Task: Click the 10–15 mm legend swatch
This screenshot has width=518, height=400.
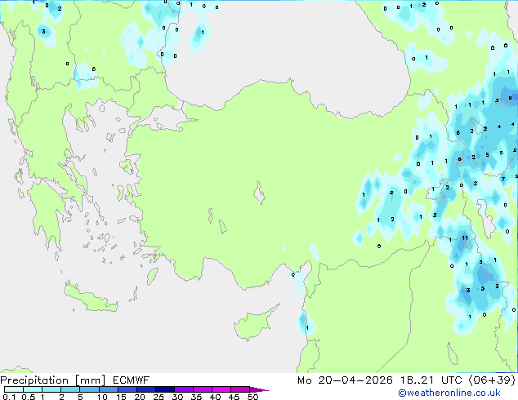Action: tap(108, 389)
